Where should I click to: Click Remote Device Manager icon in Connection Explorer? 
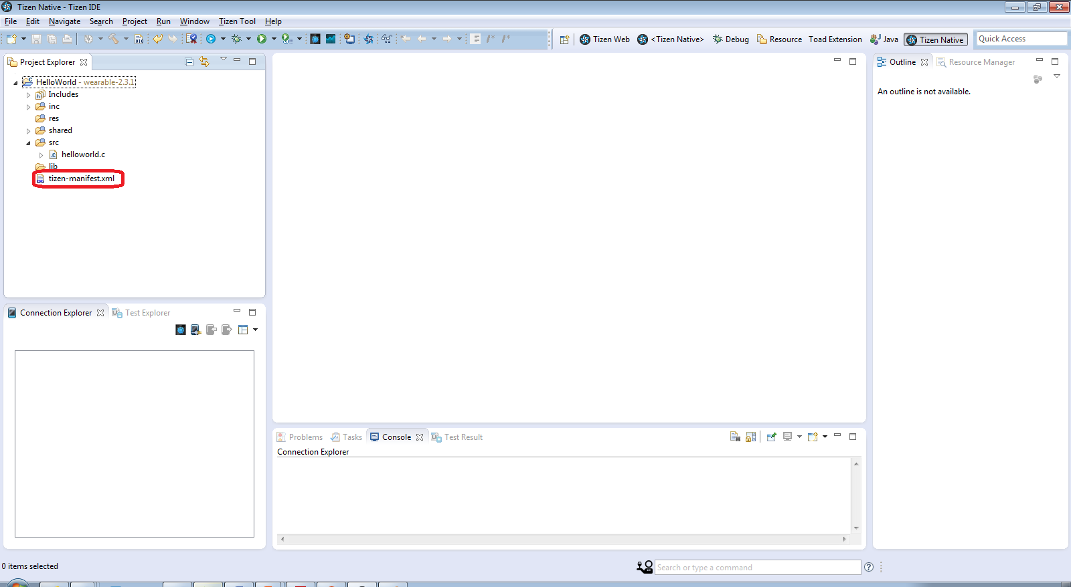(x=195, y=330)
